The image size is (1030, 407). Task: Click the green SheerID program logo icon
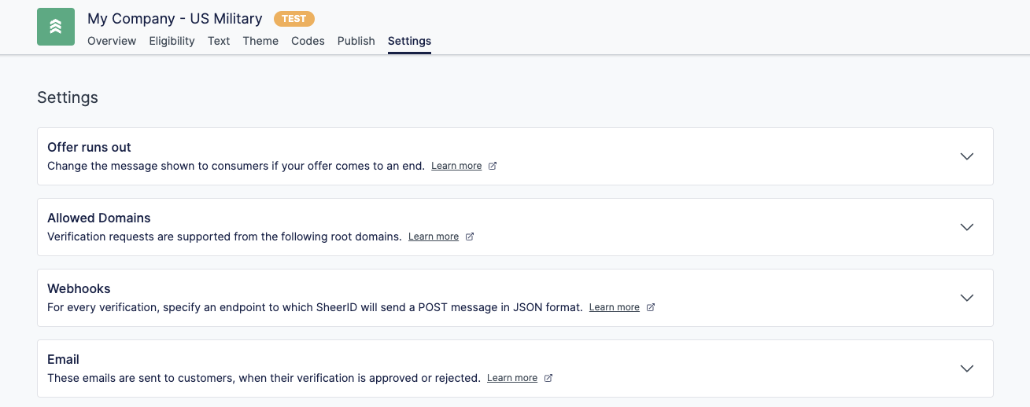pos(56,27)
